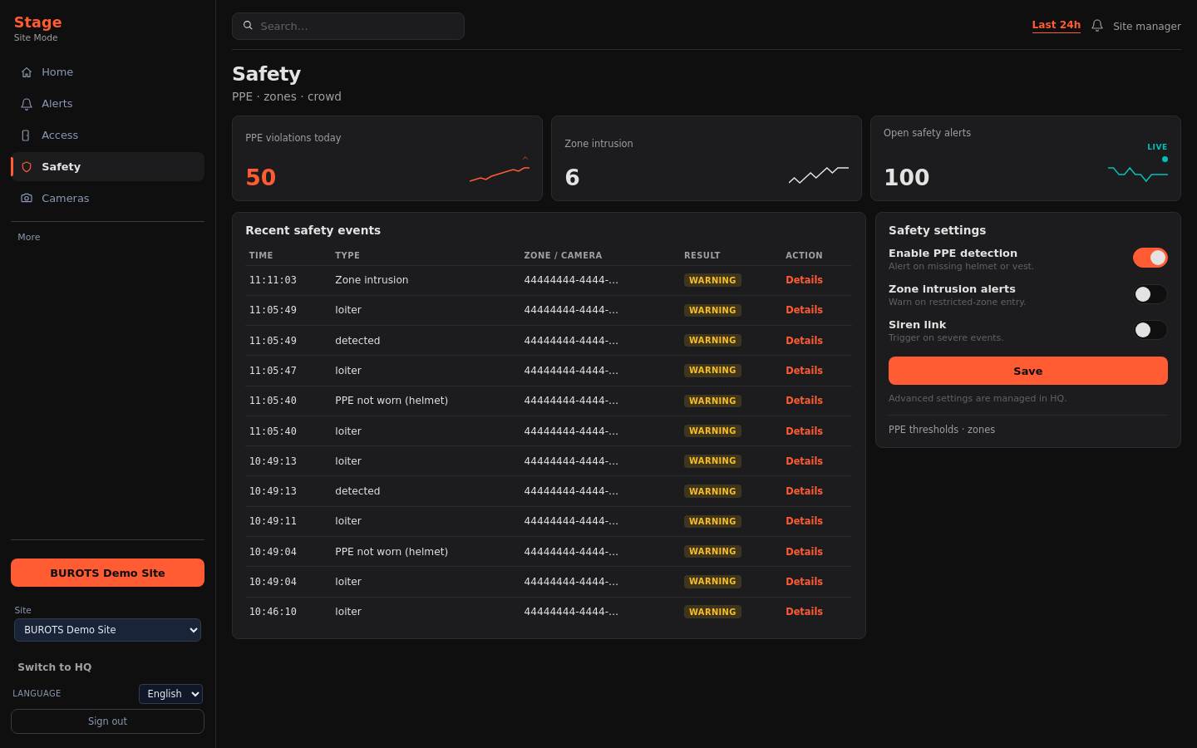Screen dimensions: 1197x748
Task: Change the Last 24h time range
Action: 1056,25
